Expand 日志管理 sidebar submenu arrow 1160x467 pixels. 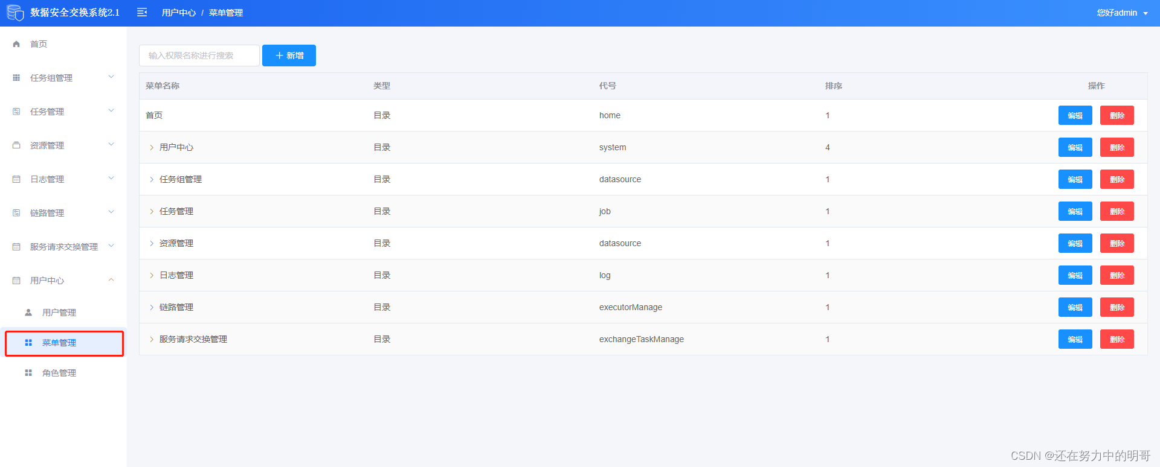pos(111,179)
